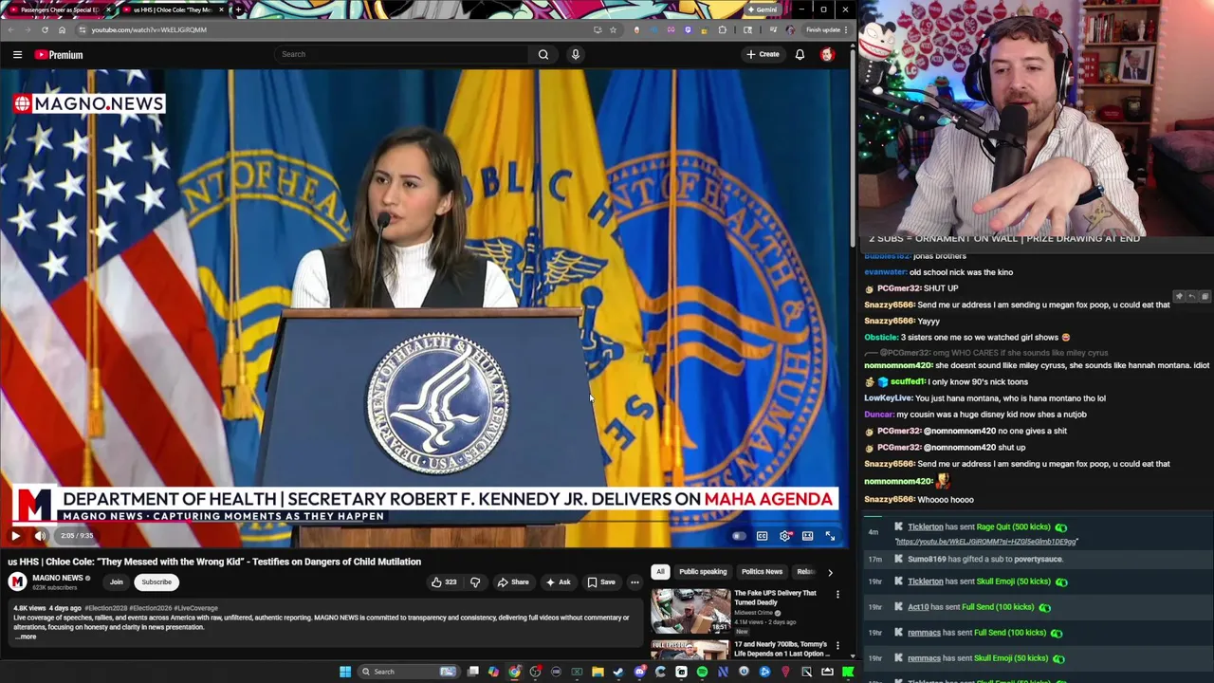Share the video

click(513, 582)
